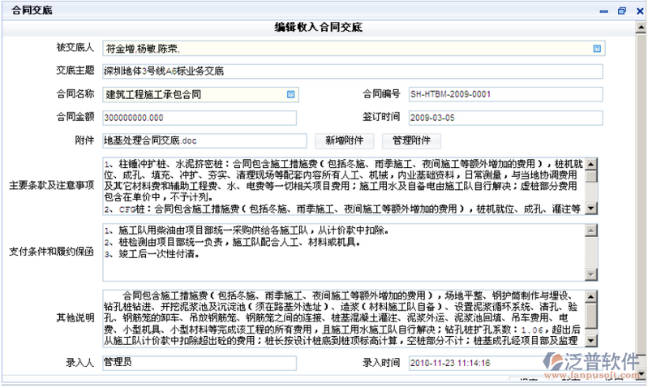
Task: Click the 附件 filename field
Action: [204, 140]
